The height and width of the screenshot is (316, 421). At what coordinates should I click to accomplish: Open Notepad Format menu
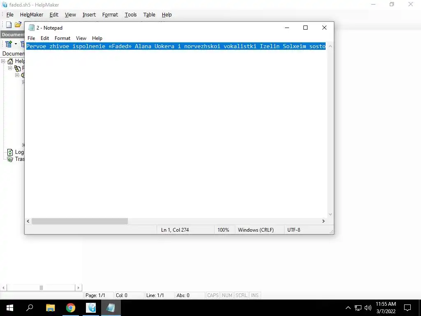[x=62, y=38]
